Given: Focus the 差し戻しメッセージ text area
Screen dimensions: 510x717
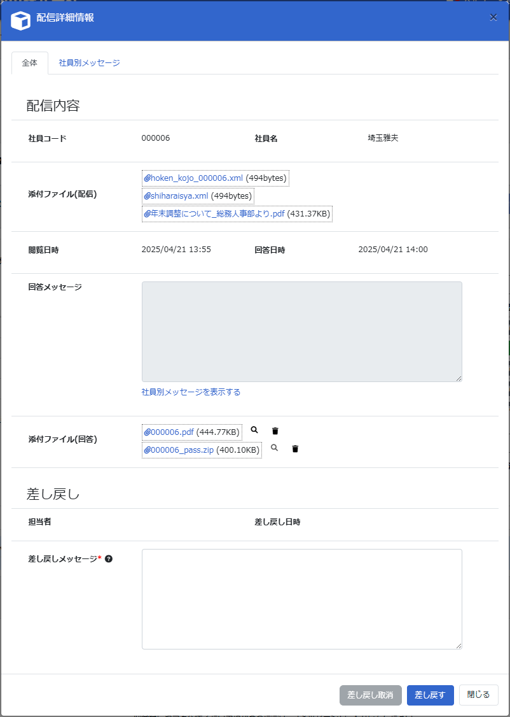Looking at the screenshot, I should point(301,599).
